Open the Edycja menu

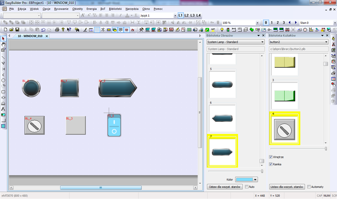[22, 9]
